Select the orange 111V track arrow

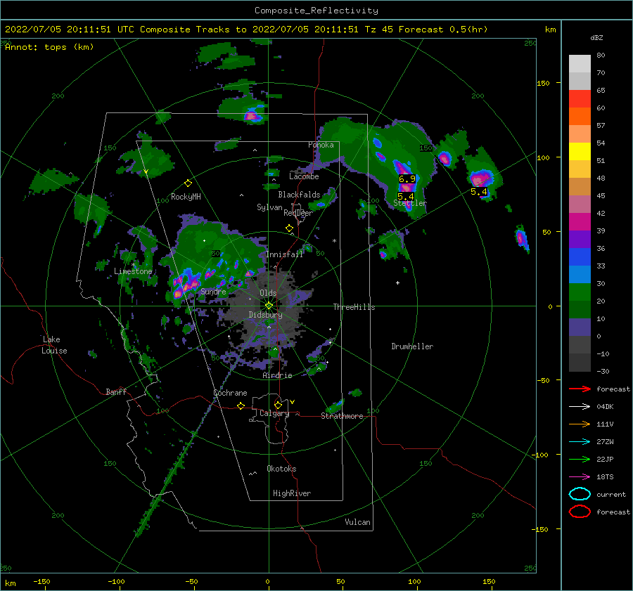click(580, 424)
